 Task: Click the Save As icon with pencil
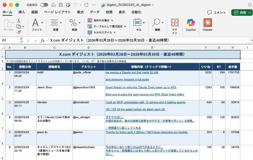click(68, 5)
